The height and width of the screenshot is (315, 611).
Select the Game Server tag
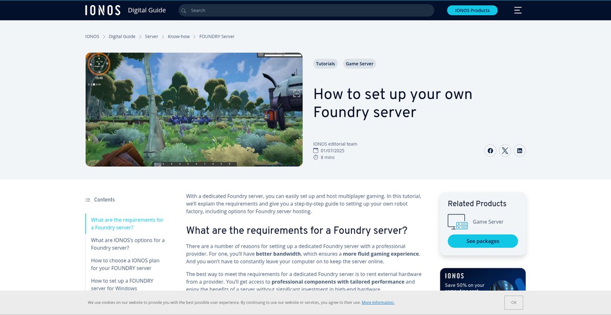pos(359,64)
